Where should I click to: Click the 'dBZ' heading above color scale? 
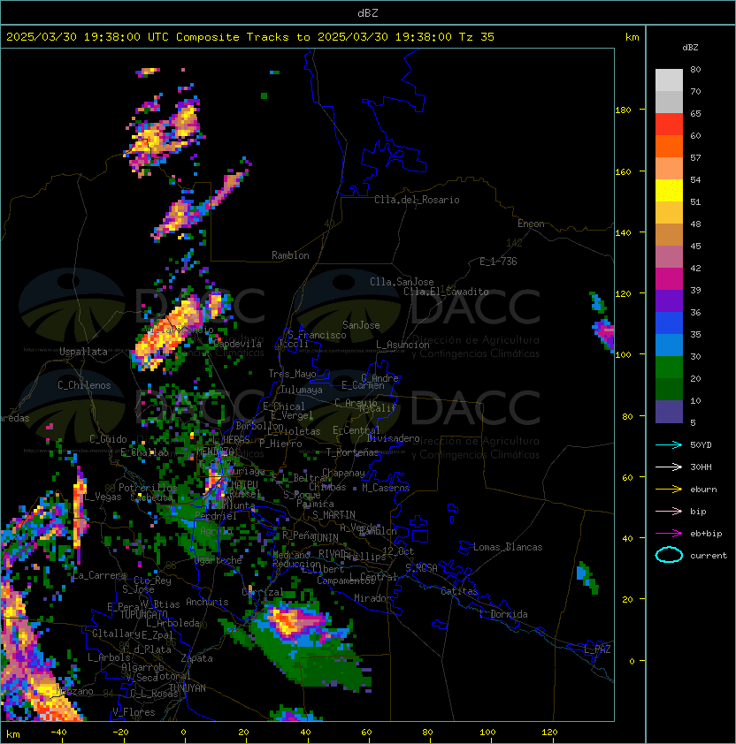click(690, 48)
